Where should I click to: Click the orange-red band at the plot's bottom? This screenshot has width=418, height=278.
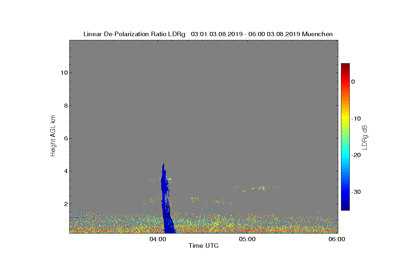tap(203, 230)
